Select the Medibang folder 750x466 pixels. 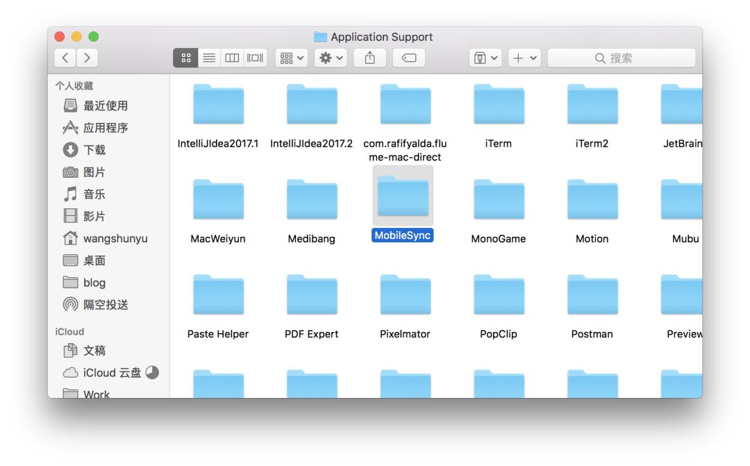(x=311, y=211)
